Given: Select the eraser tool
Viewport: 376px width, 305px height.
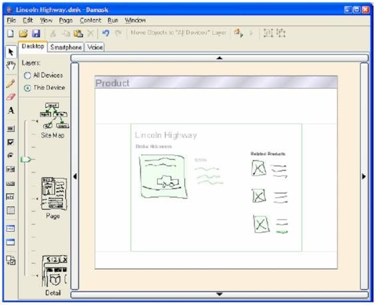Looking at the screenshot, I should [11, 97].
